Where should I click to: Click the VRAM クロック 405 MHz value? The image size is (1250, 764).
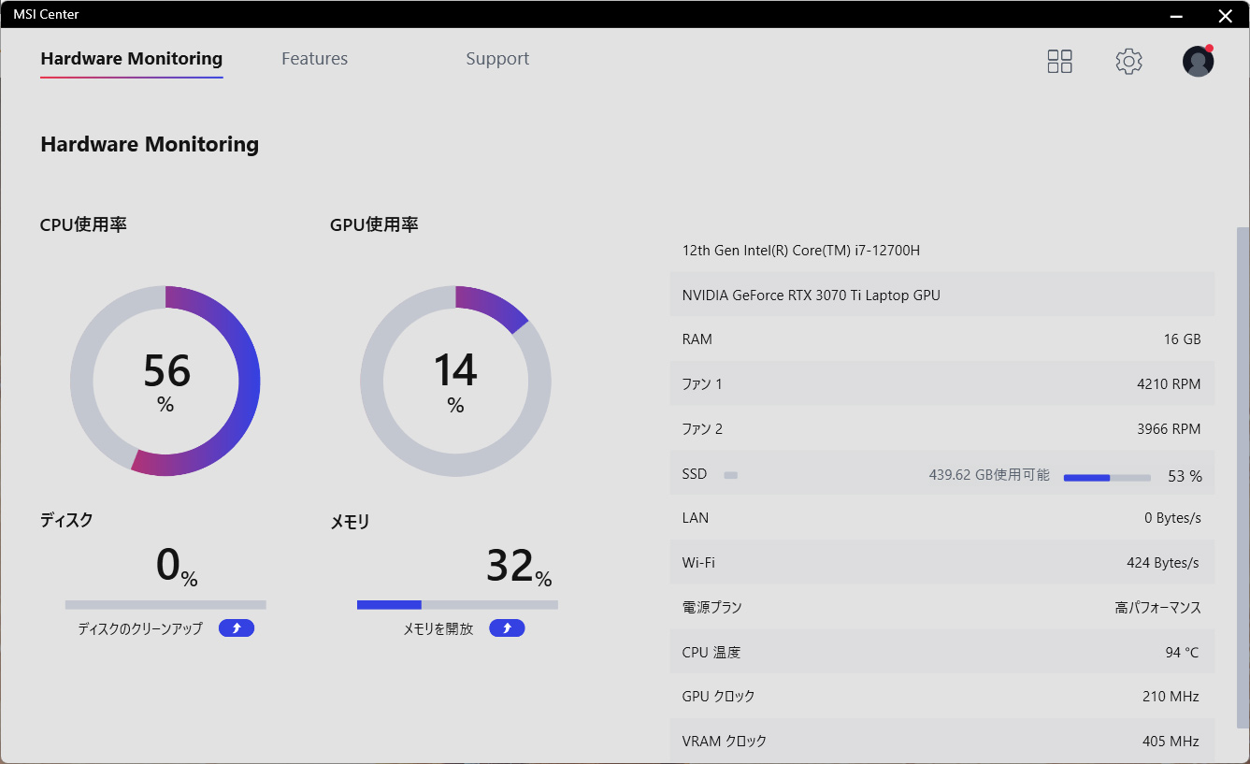(1171, 742)
